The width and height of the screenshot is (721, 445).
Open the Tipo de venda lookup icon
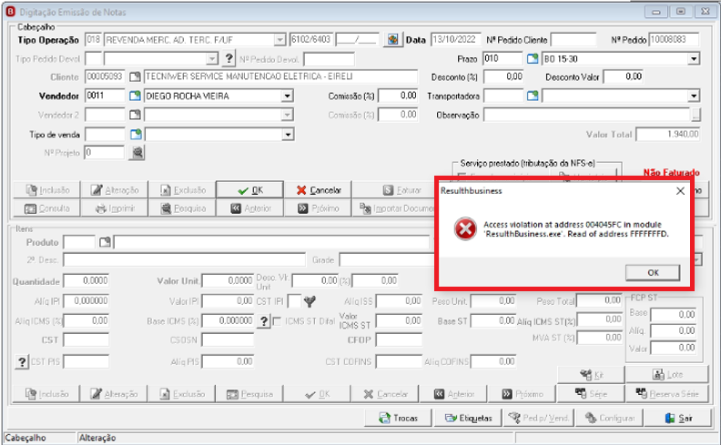tap(136, 135)
